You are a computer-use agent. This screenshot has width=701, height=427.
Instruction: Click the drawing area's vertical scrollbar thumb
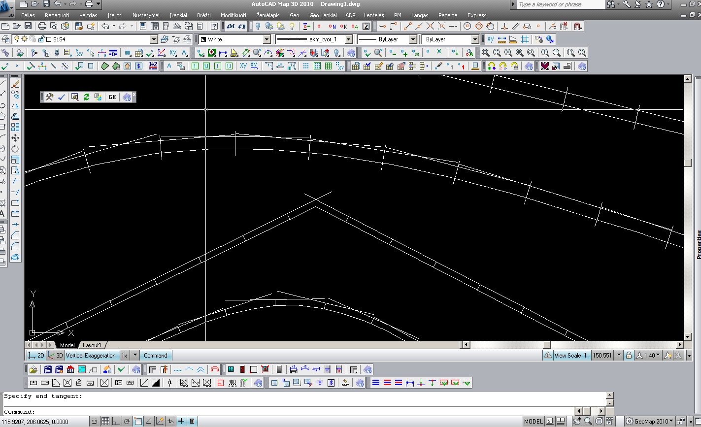[687, 163]
